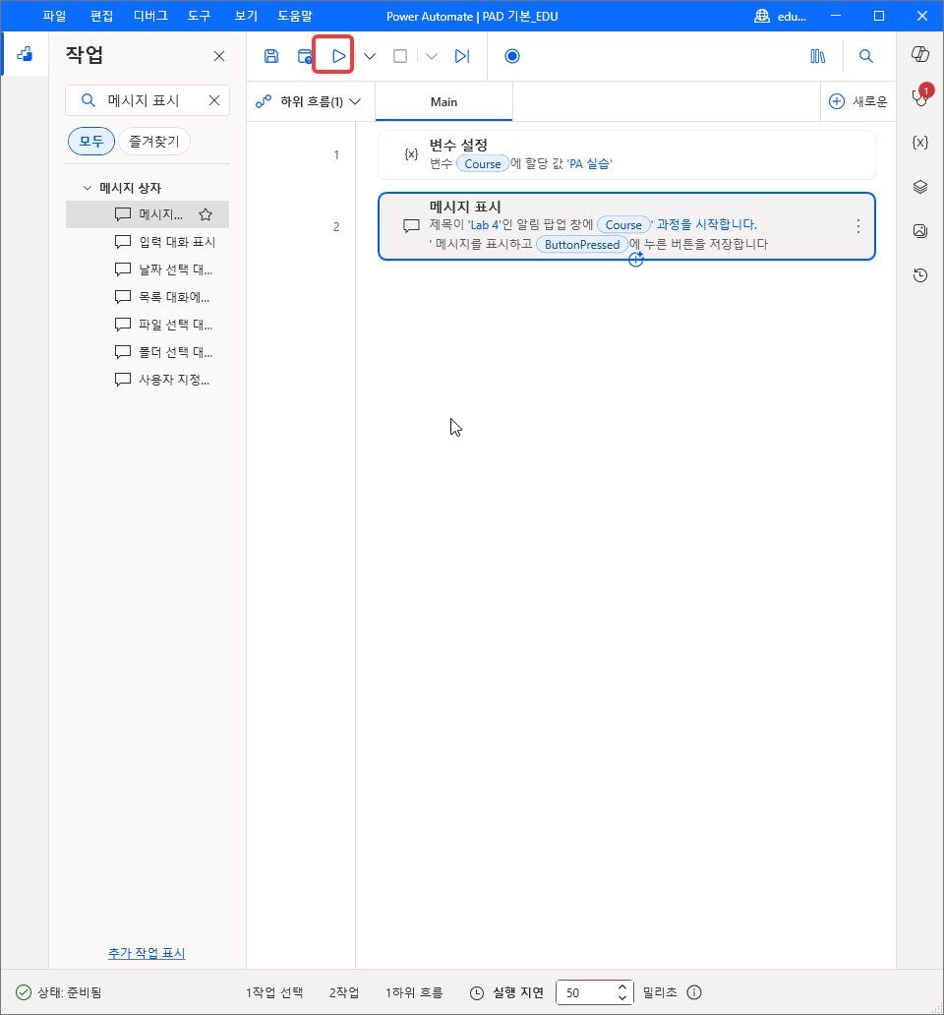
Task: Start the recorder circle icon
Action: pos(511,56)
